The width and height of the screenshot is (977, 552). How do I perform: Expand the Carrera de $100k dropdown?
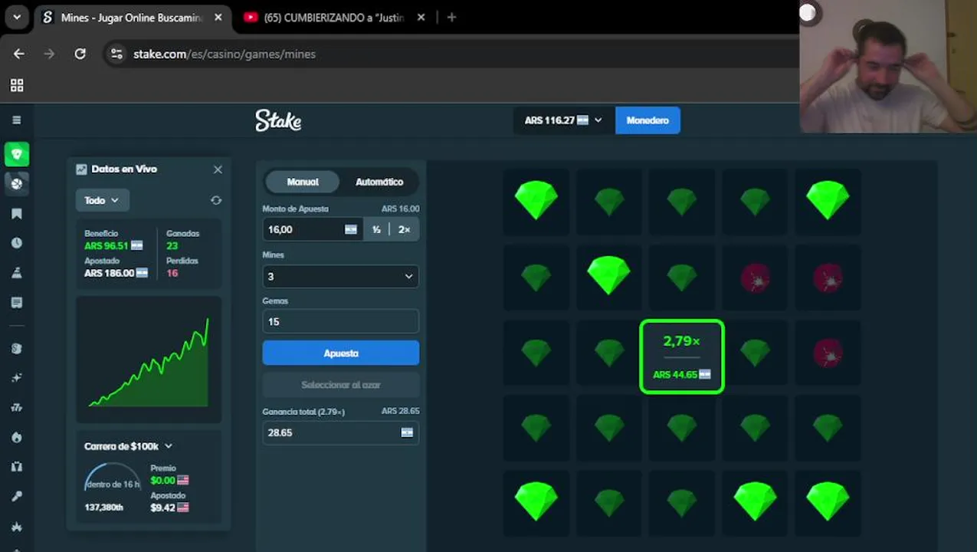129,446
